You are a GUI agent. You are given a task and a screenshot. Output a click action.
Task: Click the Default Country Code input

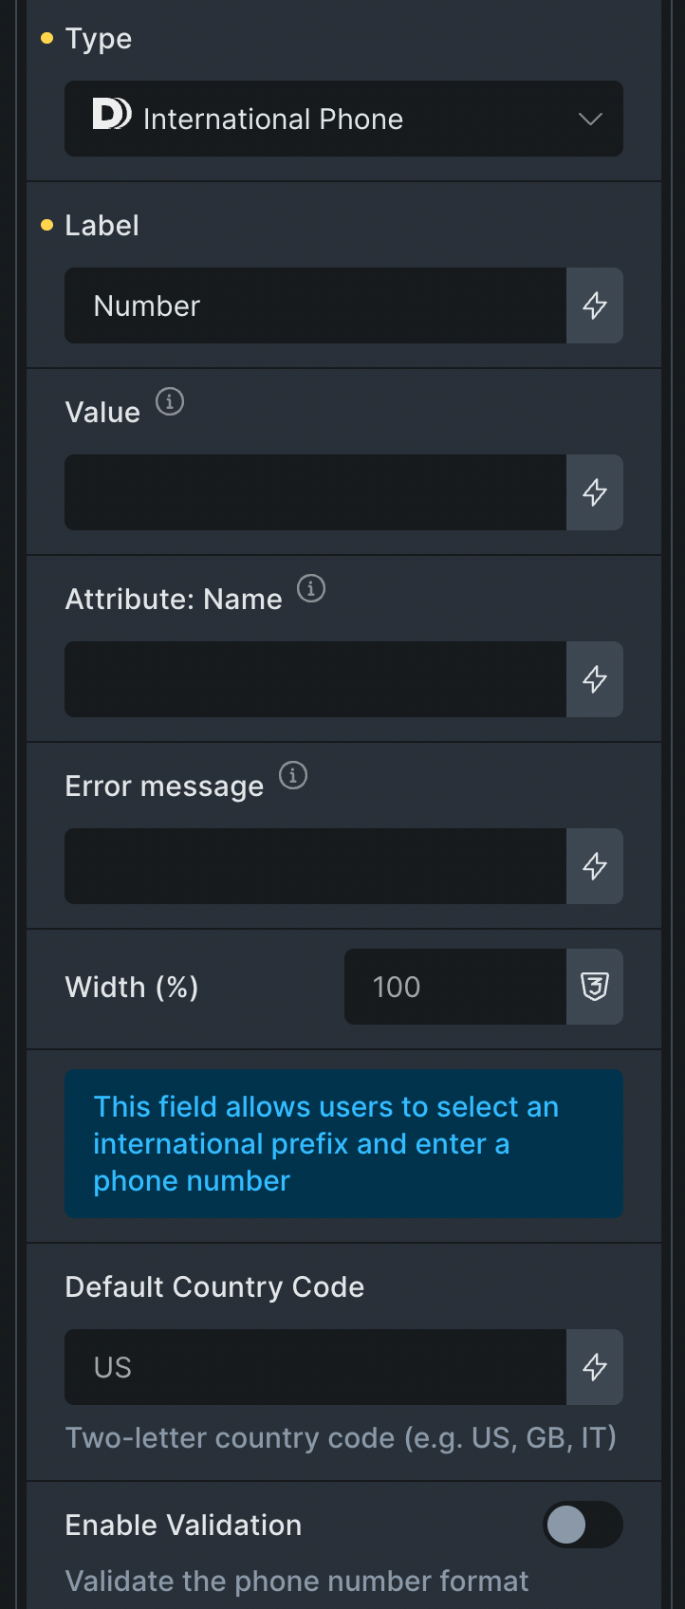coord(315,1367)
